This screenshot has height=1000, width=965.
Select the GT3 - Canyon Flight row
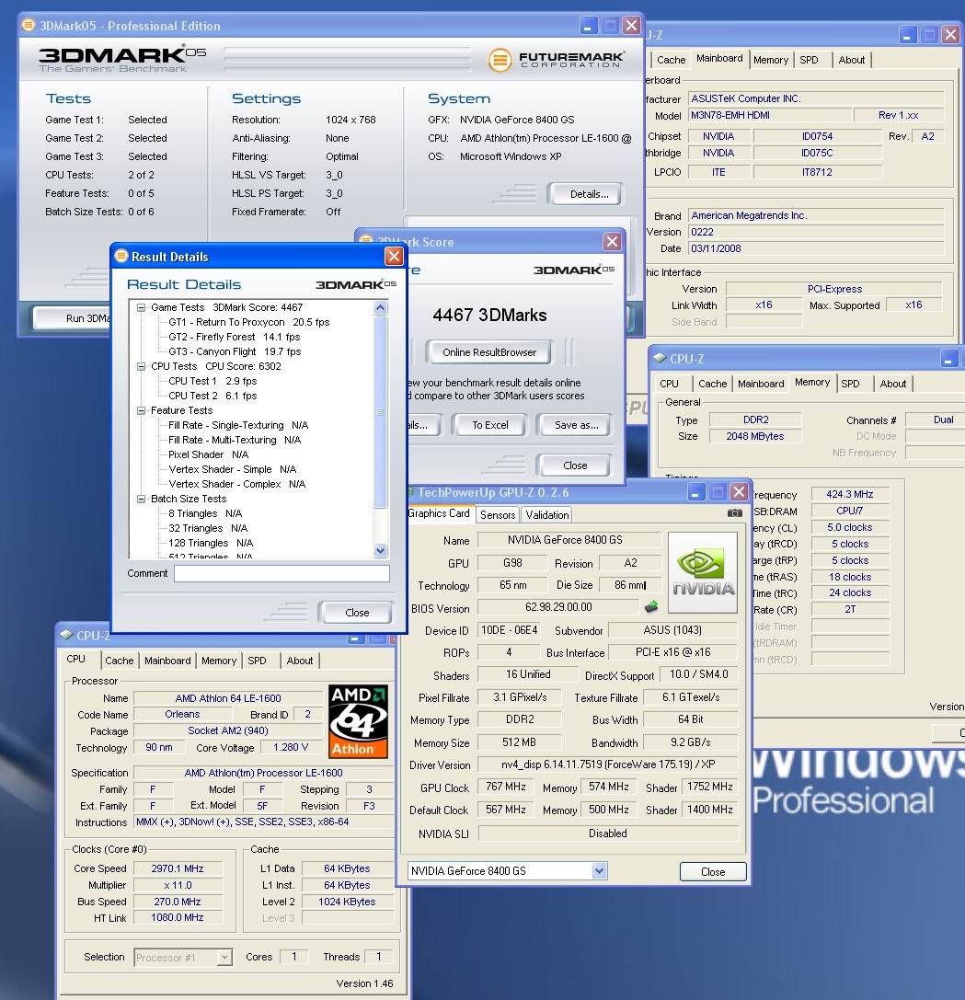[x=234, y=351]
